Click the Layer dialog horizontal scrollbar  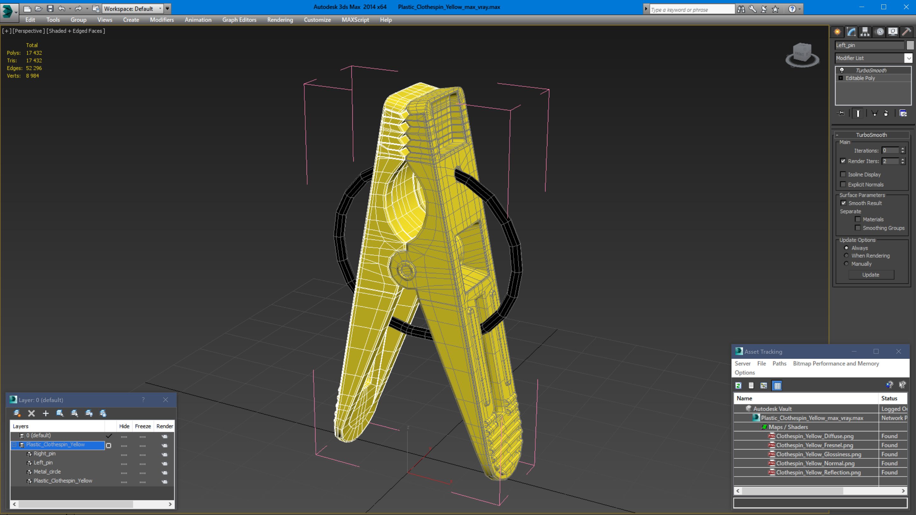coord(75,504)
